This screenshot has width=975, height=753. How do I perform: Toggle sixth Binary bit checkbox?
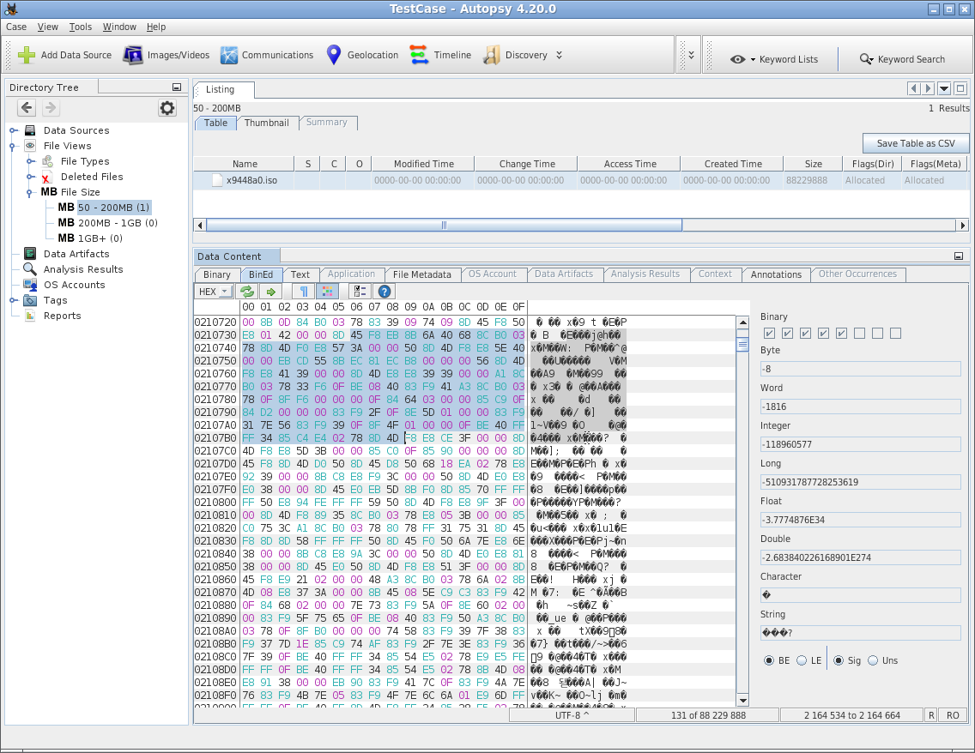click(859, 334)
